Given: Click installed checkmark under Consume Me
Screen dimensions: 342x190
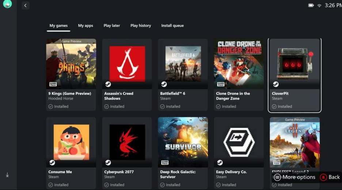Looking at the screenshot, I should click(50, 185).
